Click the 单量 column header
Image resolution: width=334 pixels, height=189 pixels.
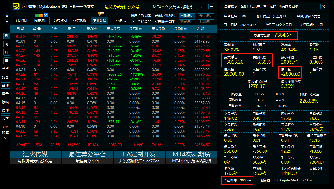[x=37, y=29]
